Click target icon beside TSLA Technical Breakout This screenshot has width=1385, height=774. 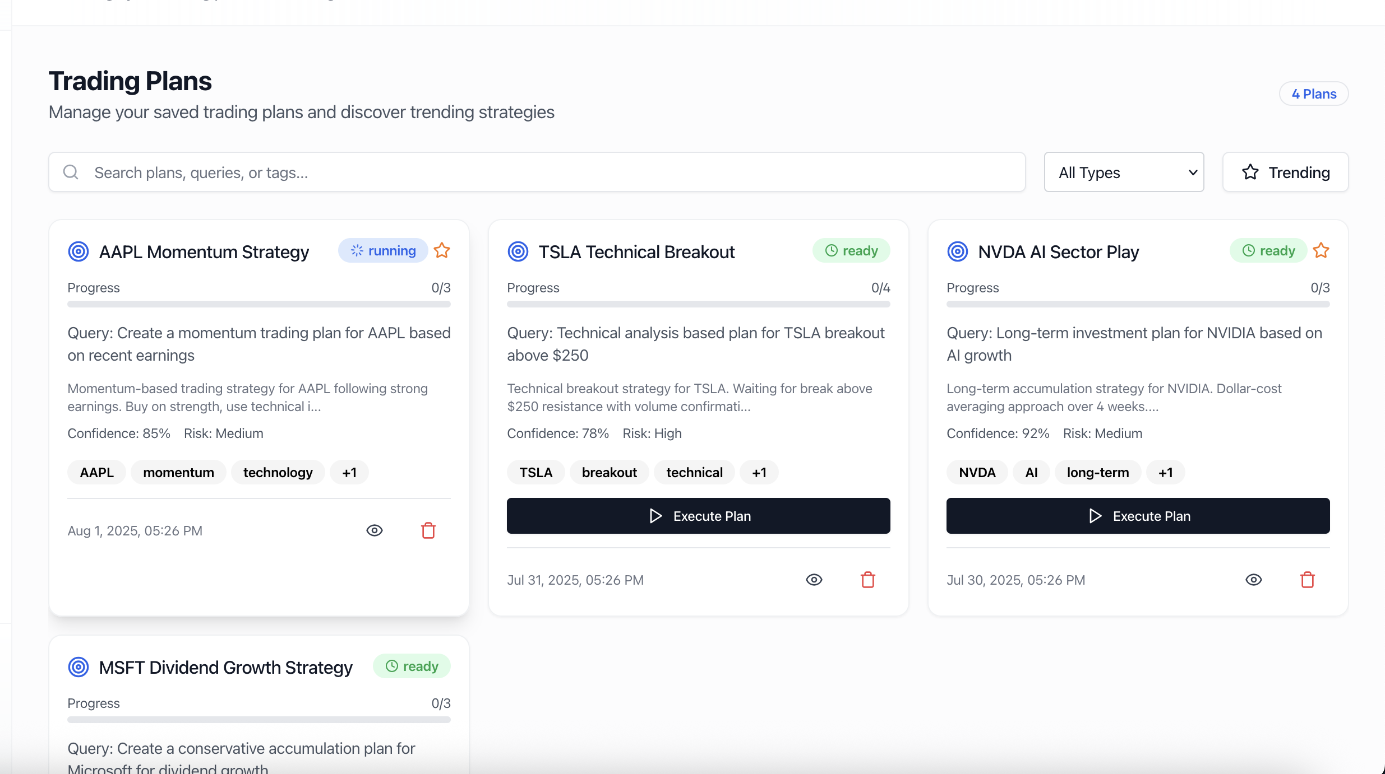(518, 251)
